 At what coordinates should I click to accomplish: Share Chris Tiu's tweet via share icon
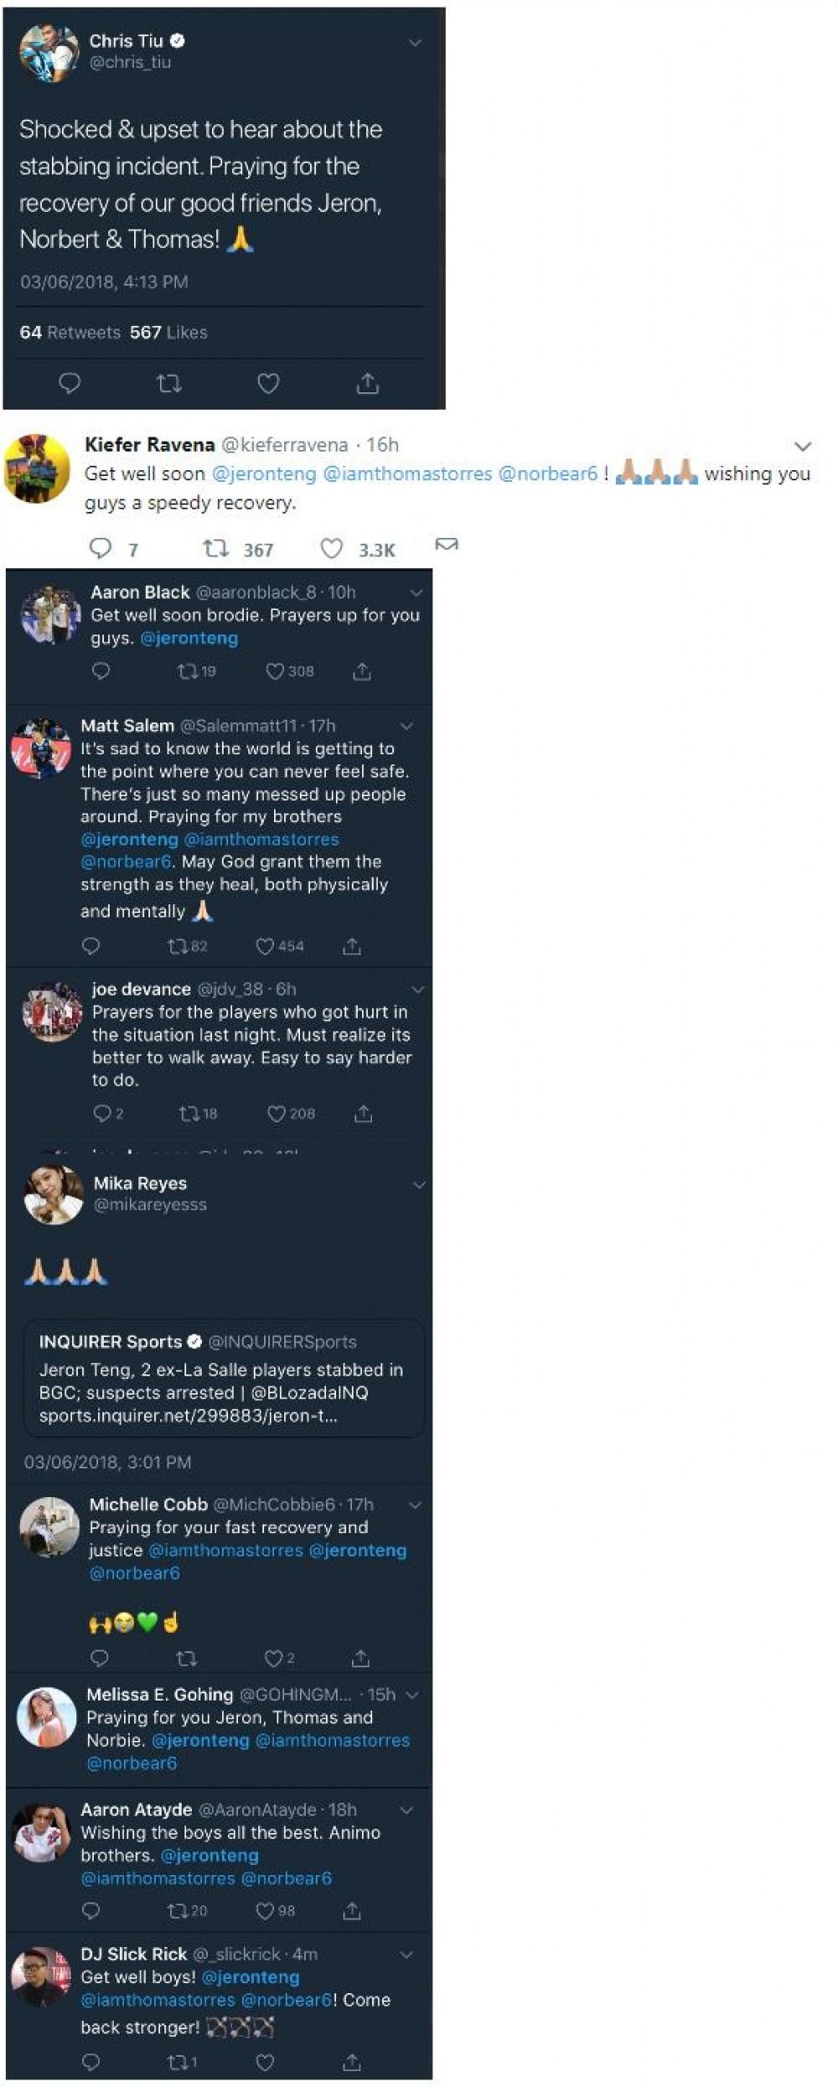point(367,384)
